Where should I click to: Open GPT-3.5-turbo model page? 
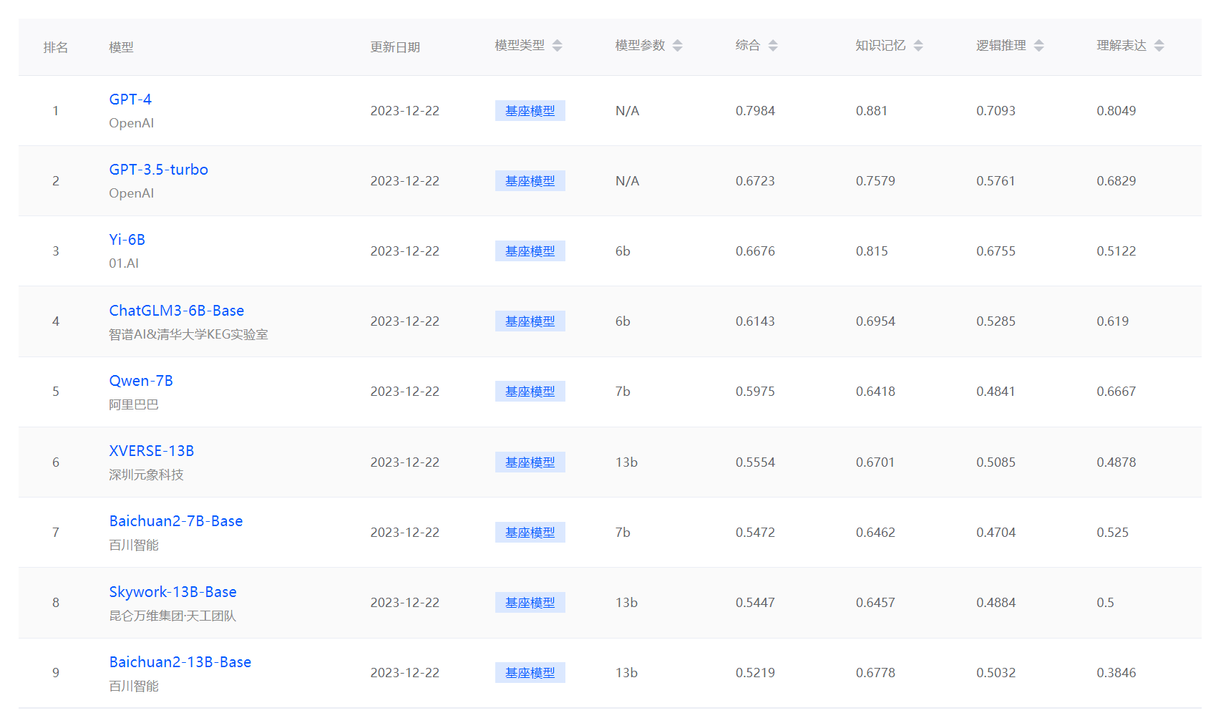click(x=158, y=170)
